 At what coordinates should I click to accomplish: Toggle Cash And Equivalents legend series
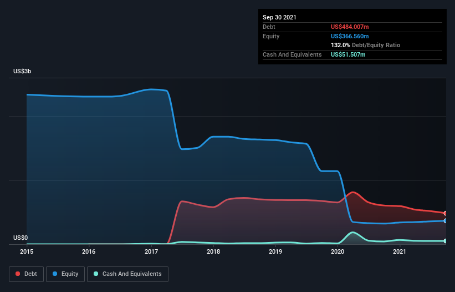(127, 274)
